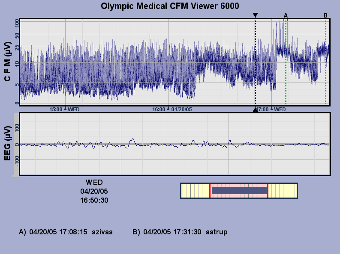The width and height of the screenshot is (340, 254).
Task: Click the 17:00 WED time label
Action: (x=272, y=109)
